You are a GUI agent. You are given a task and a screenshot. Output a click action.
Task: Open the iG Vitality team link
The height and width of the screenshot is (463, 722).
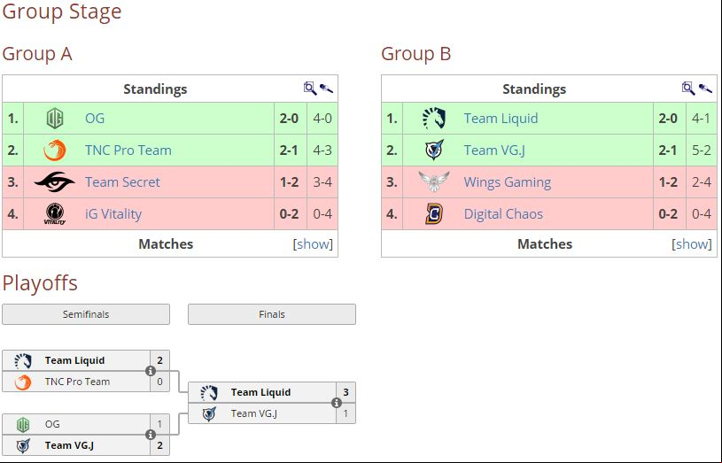point(113,214)
